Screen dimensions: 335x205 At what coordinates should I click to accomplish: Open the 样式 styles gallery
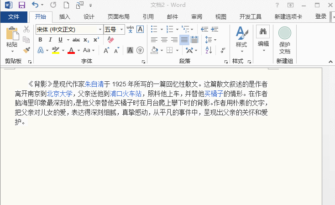point(241,39)
